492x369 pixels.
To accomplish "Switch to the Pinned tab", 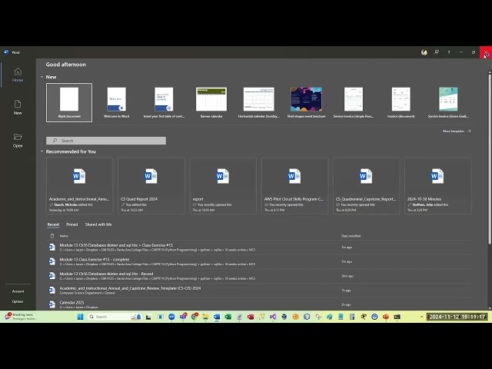I will pyautogui.click(x=71, y=224).
